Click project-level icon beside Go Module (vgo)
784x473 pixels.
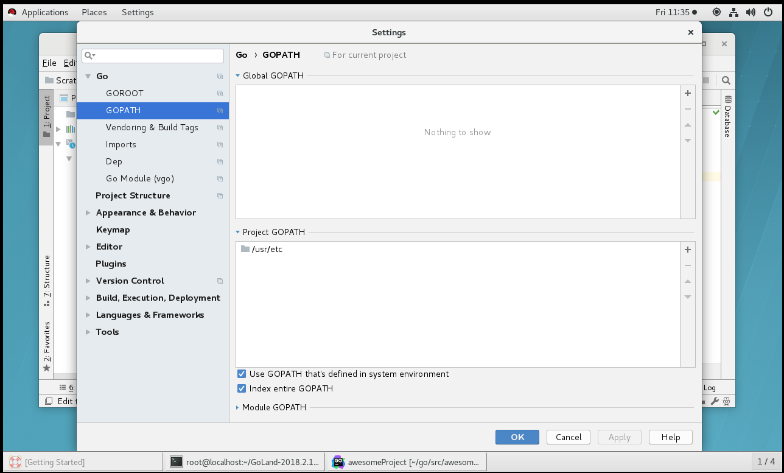click(220, 178)
